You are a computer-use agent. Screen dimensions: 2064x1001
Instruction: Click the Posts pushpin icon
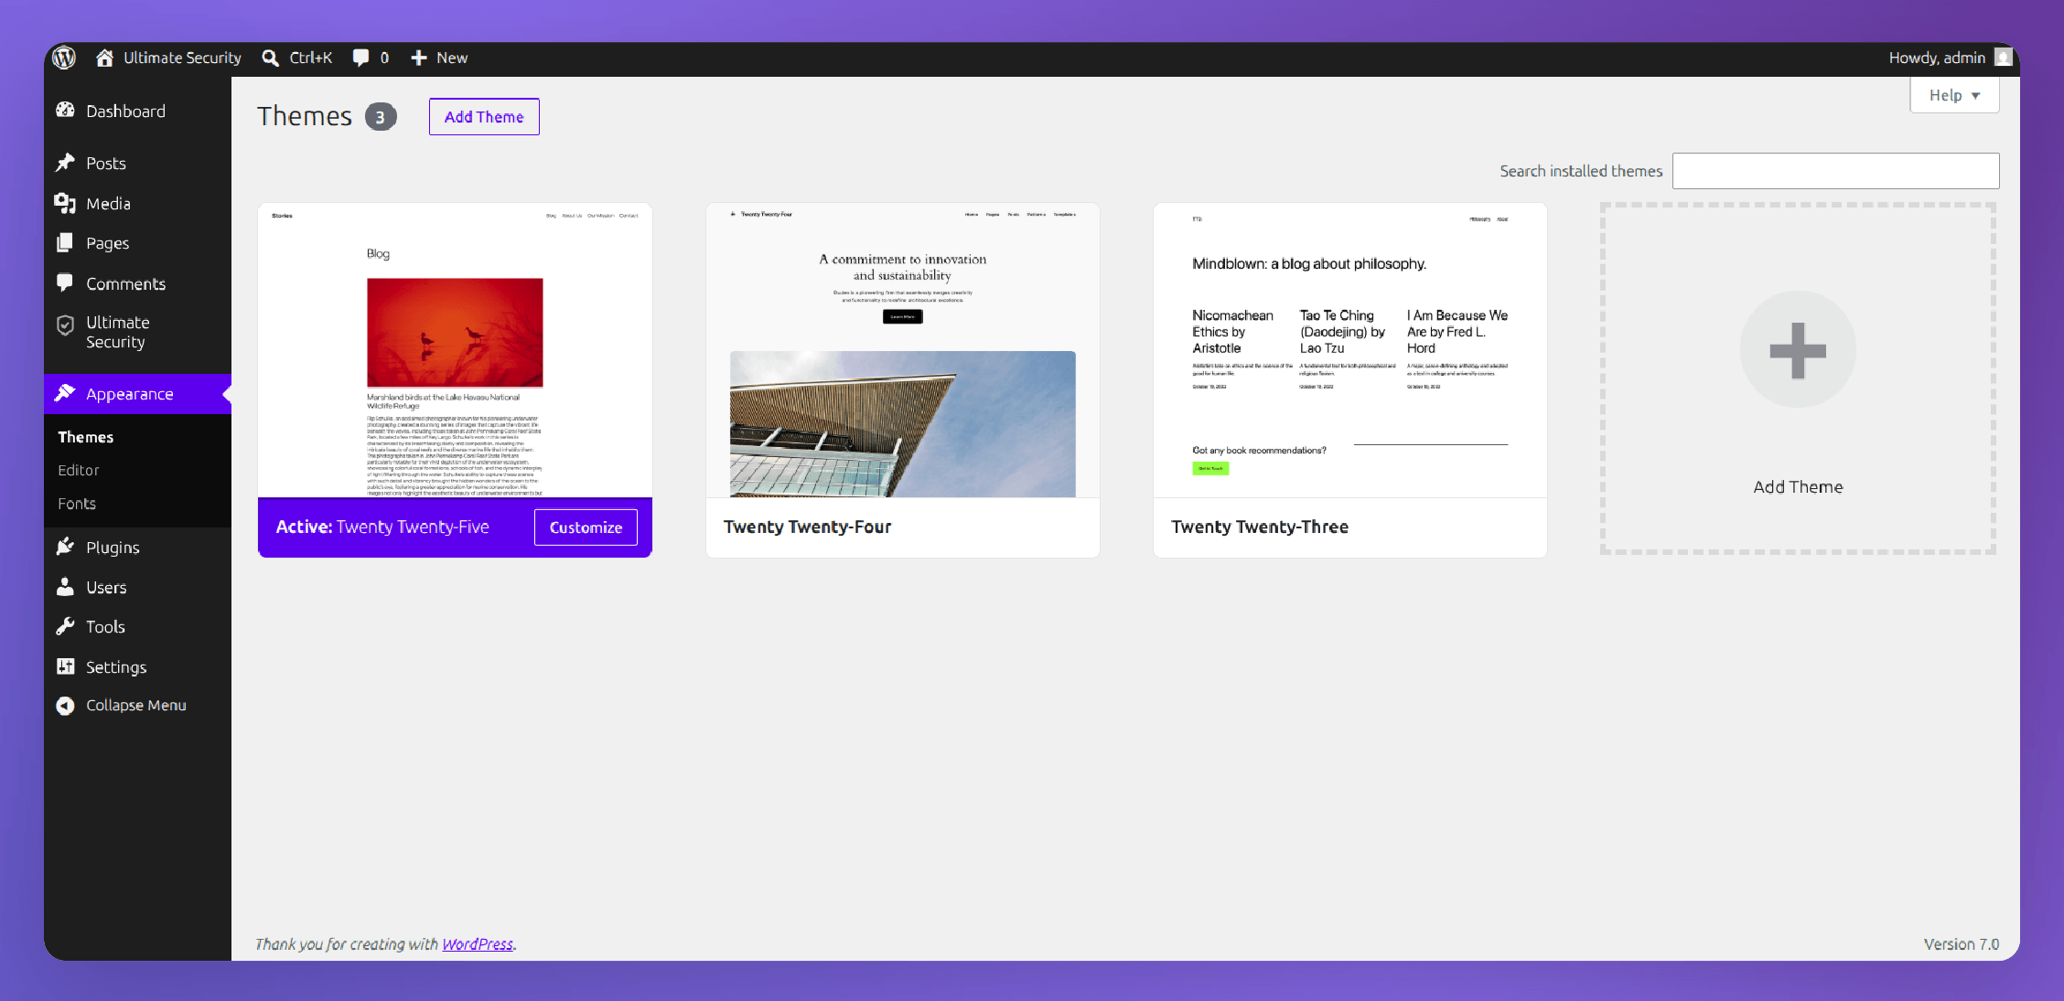point(65,163)
